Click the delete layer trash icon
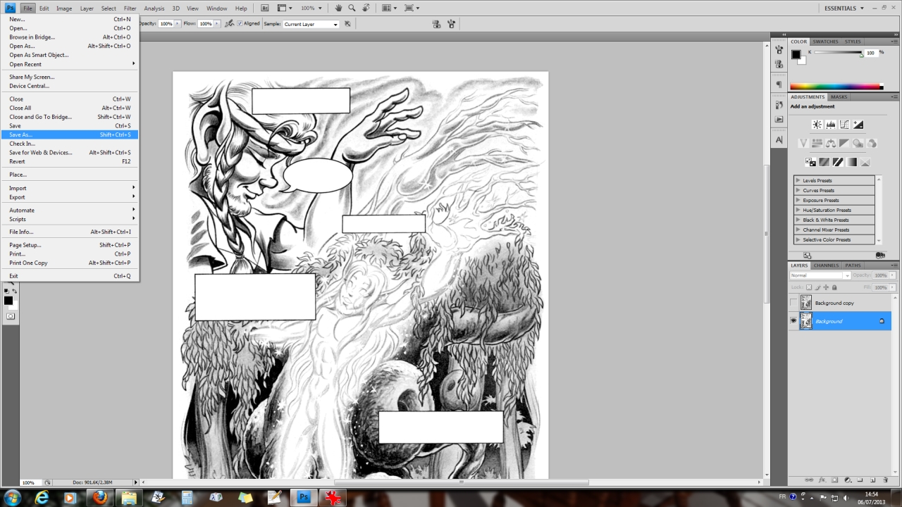The height and width of the screenshot is (507, 902). click(886, 480)
